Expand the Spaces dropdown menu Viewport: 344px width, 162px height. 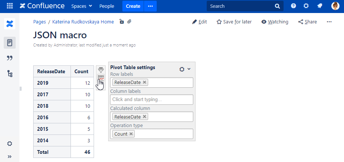tap(82, 6)
